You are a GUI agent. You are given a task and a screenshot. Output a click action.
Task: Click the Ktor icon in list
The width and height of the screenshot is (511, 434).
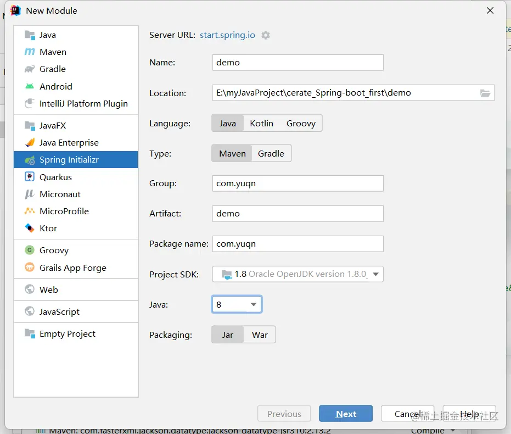coord(30,228)
